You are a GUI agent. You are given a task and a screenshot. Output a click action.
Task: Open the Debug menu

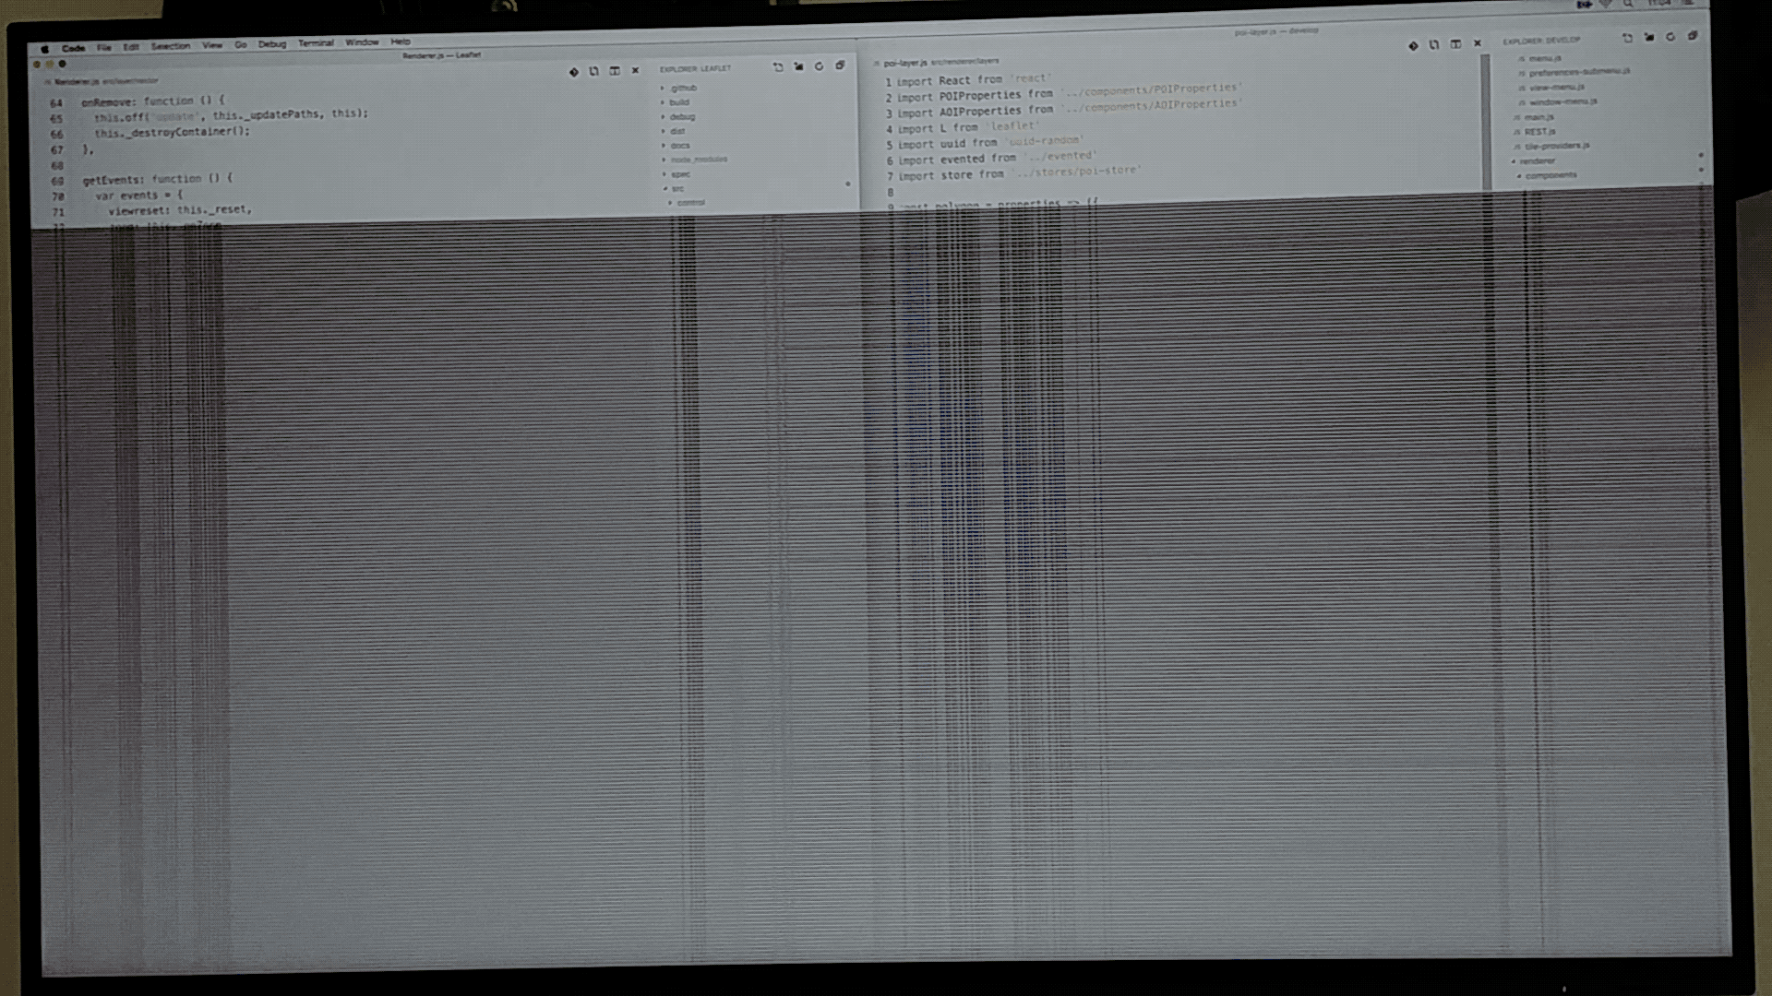[x=272, y=44]
